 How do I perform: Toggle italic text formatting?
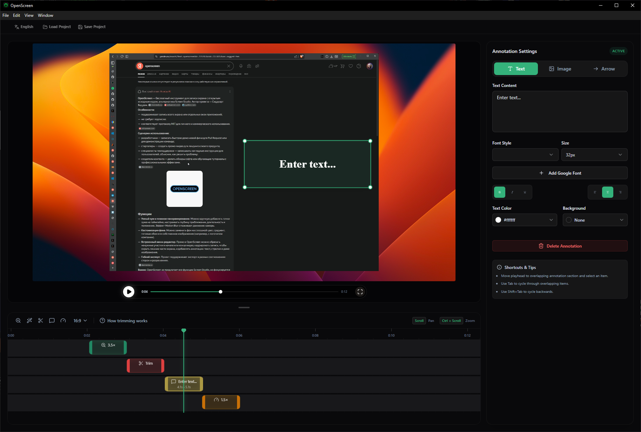pos(512,192)
